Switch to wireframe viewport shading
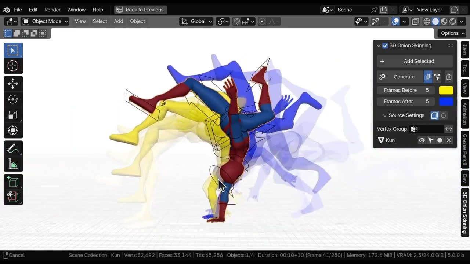 pyautogui.click(x=427, y=22)
